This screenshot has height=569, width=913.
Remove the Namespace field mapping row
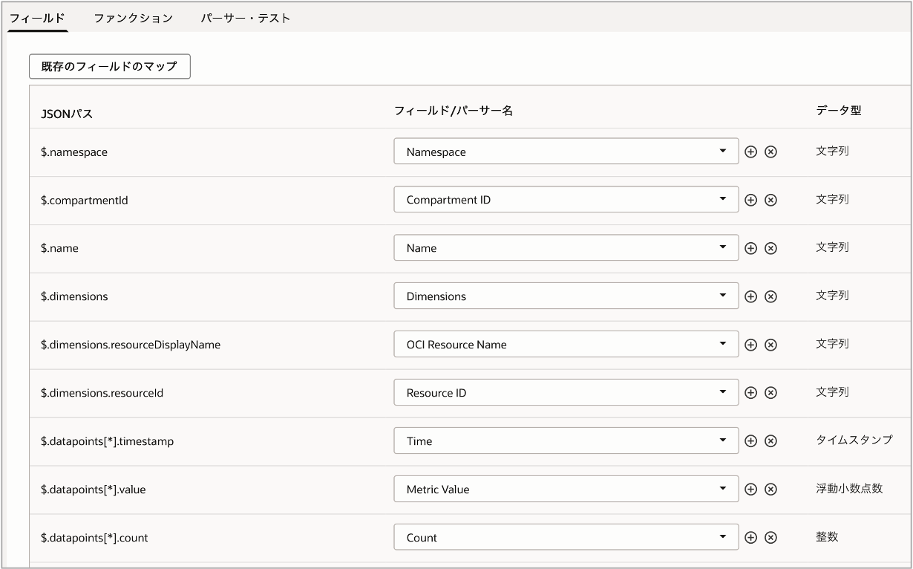[x=770, y=152]
